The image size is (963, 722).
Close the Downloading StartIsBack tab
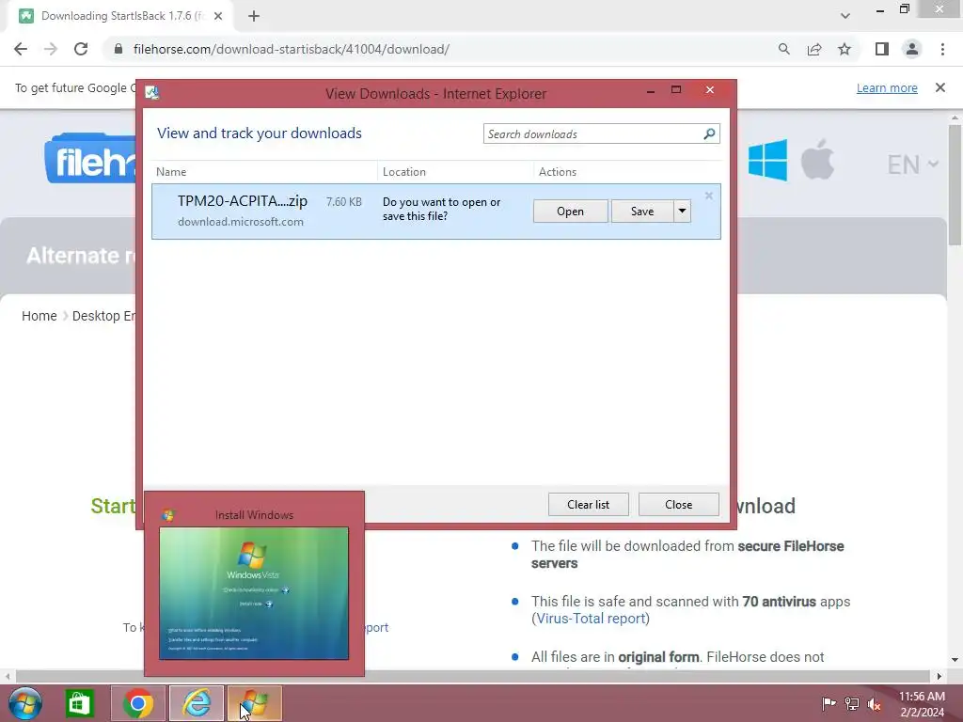[x=218, y=16]
